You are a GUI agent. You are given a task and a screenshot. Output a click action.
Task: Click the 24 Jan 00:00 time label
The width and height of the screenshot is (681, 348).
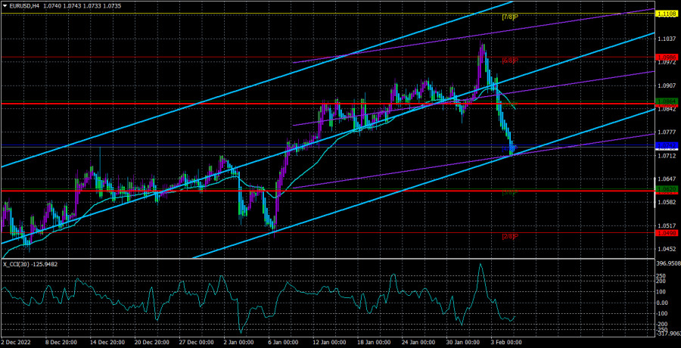tap(419, 343)
